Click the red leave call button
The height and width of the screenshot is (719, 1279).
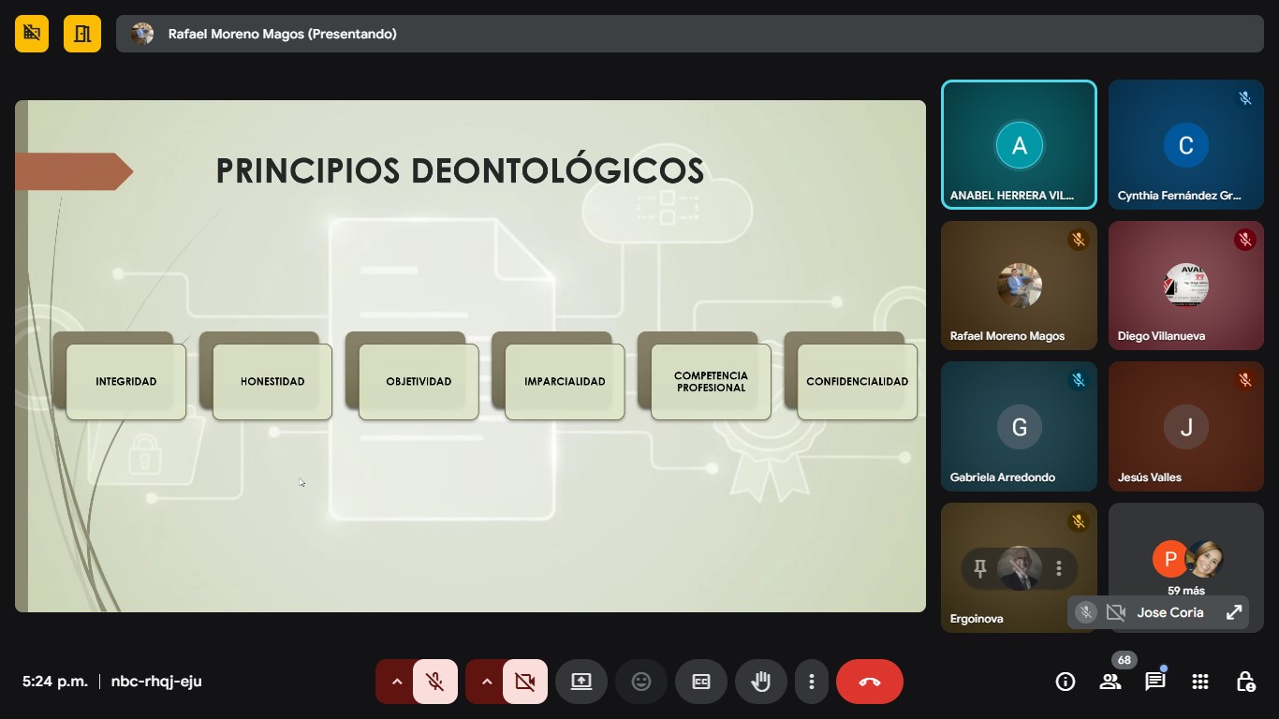coord(869,682)
